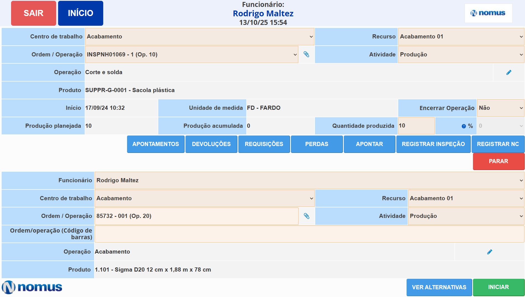Click the PERDAS button
Image resolution: width=525 pixels, height=297 pixels.
317,144
